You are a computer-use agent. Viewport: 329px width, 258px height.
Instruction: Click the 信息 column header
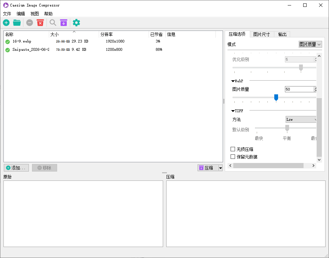191,34
